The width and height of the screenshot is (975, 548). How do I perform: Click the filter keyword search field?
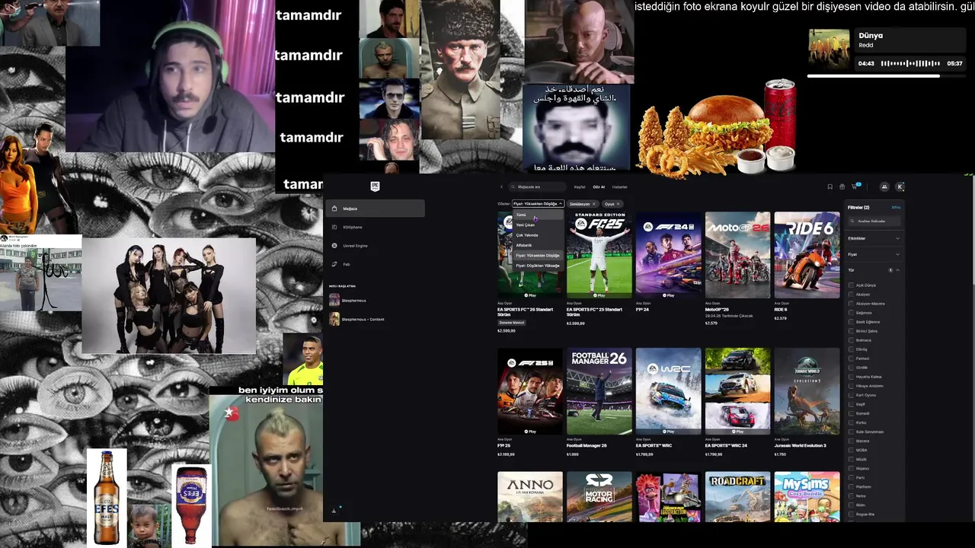874,221
